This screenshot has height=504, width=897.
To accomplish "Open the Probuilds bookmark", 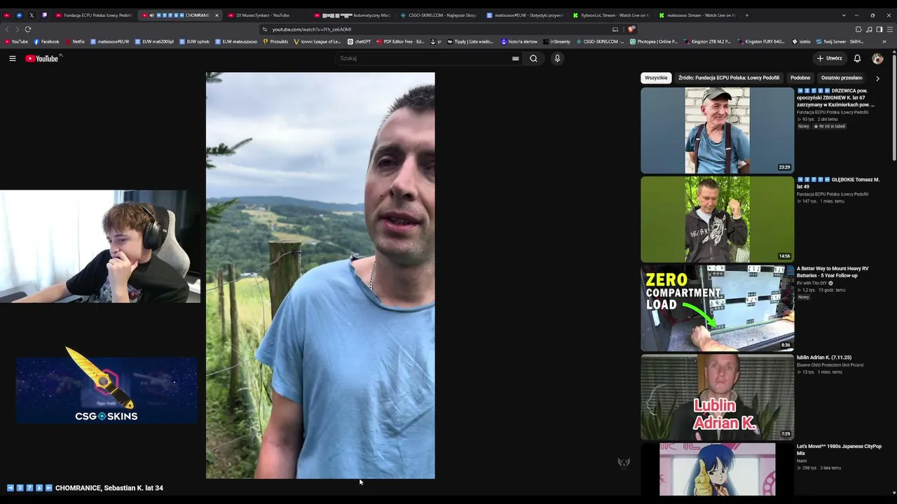I will tap(275, 42).
